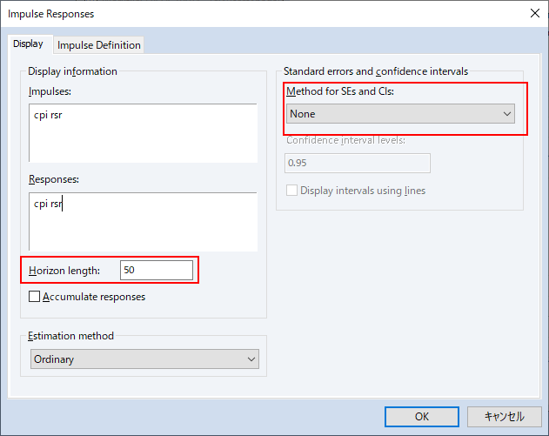
Task: Focus the Horizon length field
Action: tap(157, 270)
